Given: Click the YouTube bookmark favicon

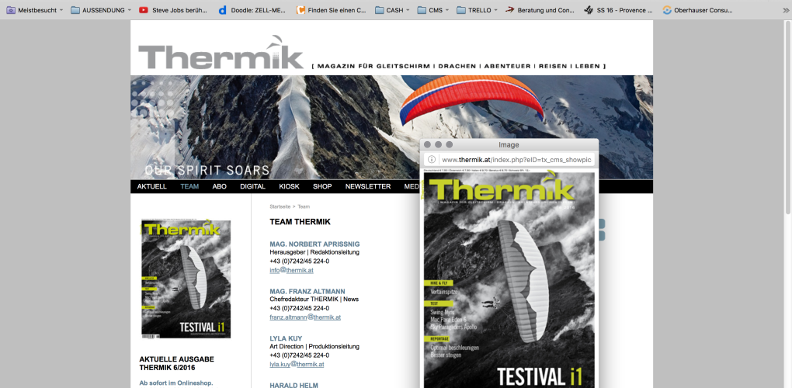Looking at the screenshot, I should (x=144, y=9).
